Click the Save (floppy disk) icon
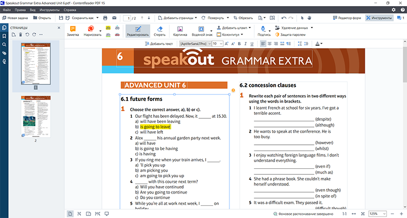This screenshot has height=218, width=407. coord(61,18)
